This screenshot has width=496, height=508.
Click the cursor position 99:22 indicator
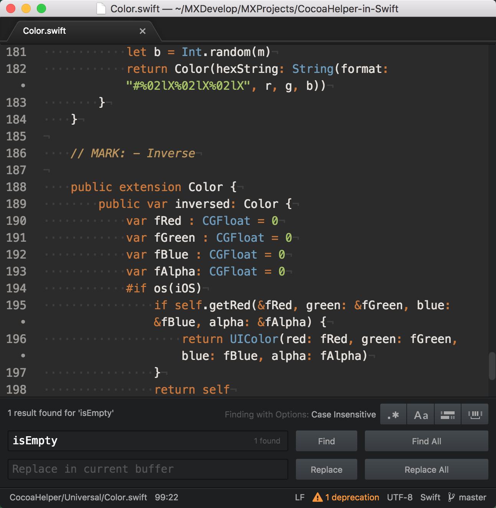coord(167,498)
